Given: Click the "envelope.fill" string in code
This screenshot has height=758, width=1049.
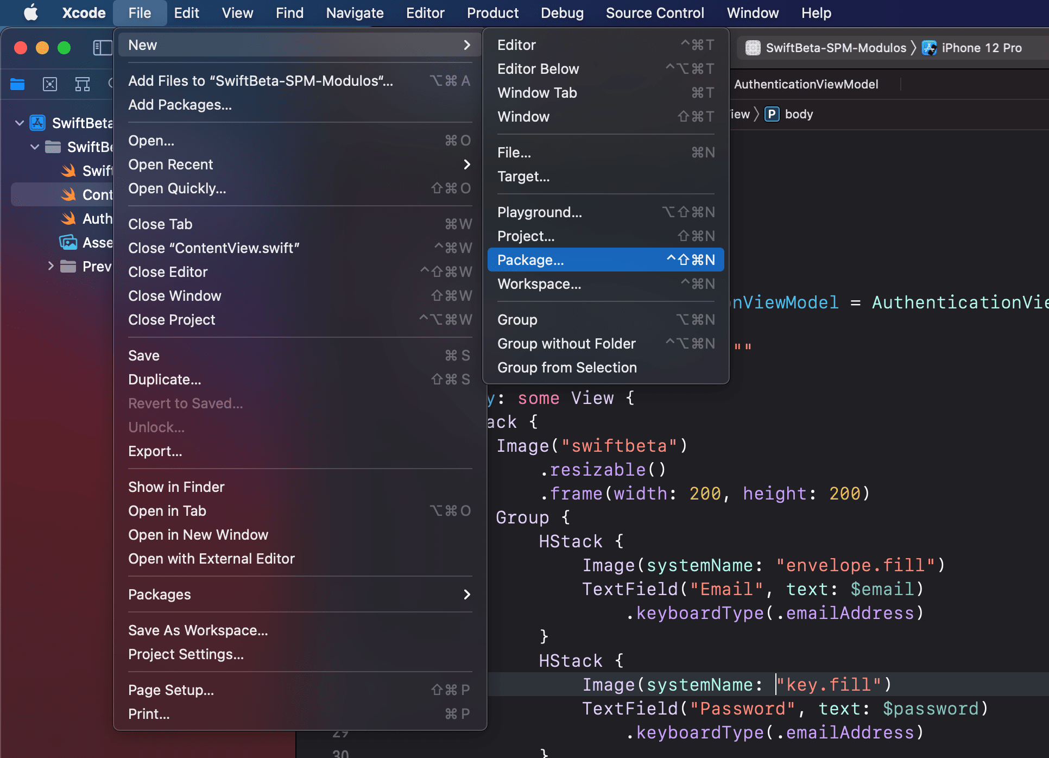Looking at the screenshot, I should (x=855, y=565).
